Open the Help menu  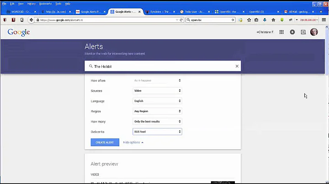pyautogui.click(x=68, y=4)
